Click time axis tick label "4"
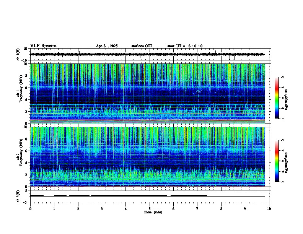Viewport: 303px width, 234px height. click(126, 209)
